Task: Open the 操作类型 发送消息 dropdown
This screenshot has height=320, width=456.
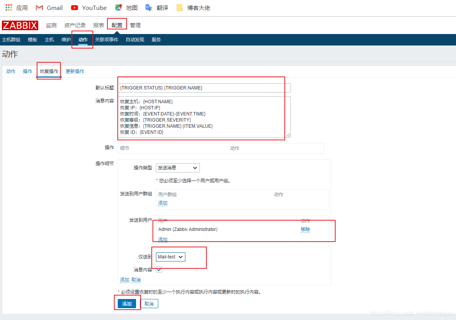Action: click(x=178, y=168)
